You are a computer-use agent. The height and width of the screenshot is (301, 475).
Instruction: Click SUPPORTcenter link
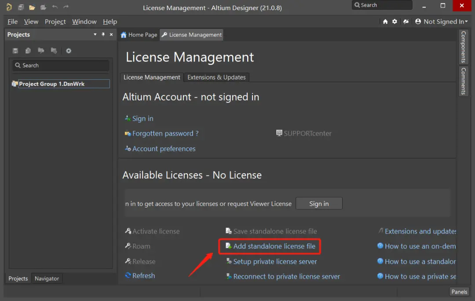307,133
